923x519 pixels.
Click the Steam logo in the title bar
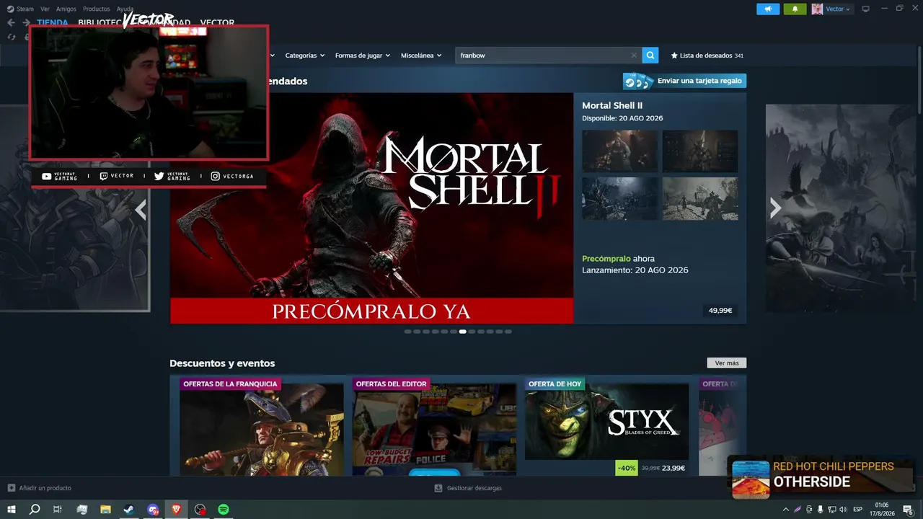pos(10,9)
